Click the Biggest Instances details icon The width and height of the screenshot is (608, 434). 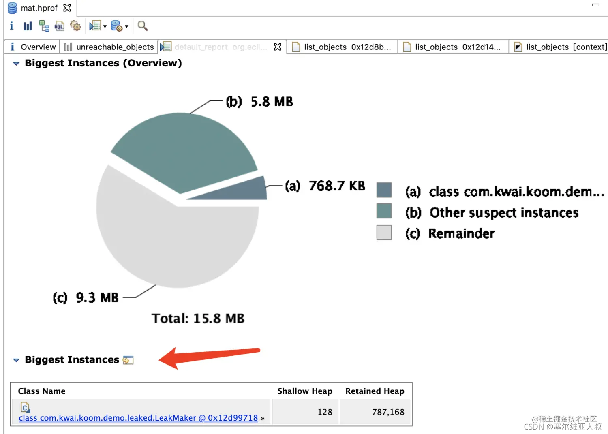pyautogui.click(x=128, y=360)
